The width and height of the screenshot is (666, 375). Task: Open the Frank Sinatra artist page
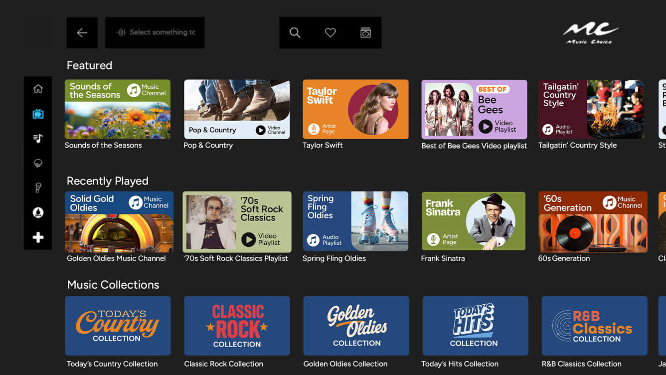[473, 221]
